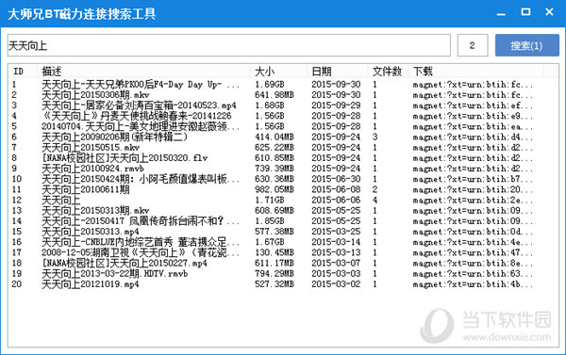Click magnet link ending btih:2e...
Image resolution: width=566 pixels, height=355 pixels.
(473, 200)
